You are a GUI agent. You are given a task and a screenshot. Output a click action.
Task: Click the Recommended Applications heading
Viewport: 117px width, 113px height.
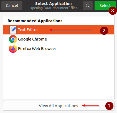pyautogui.click(x=35, y=21)
